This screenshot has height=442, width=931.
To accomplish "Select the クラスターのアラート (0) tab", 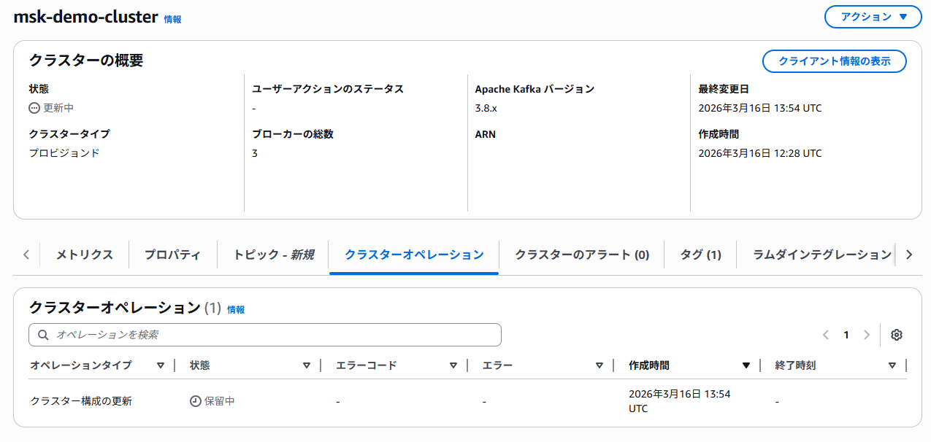I will click(581, 255).
